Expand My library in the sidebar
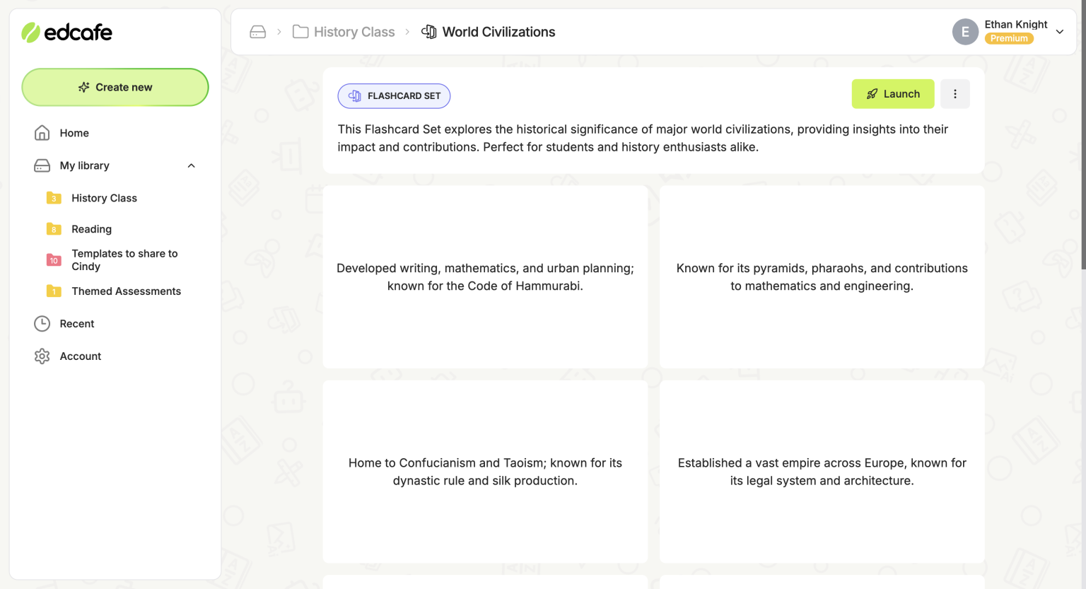1086x589 pixels. [x=84, y=165]
